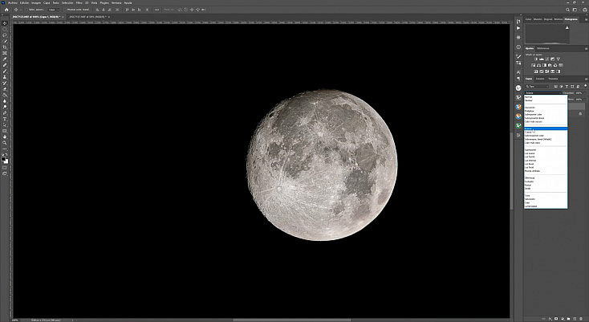Toggle layer filtering on/off switch
The image size is (589, 322).
click(x=585, y=86)
